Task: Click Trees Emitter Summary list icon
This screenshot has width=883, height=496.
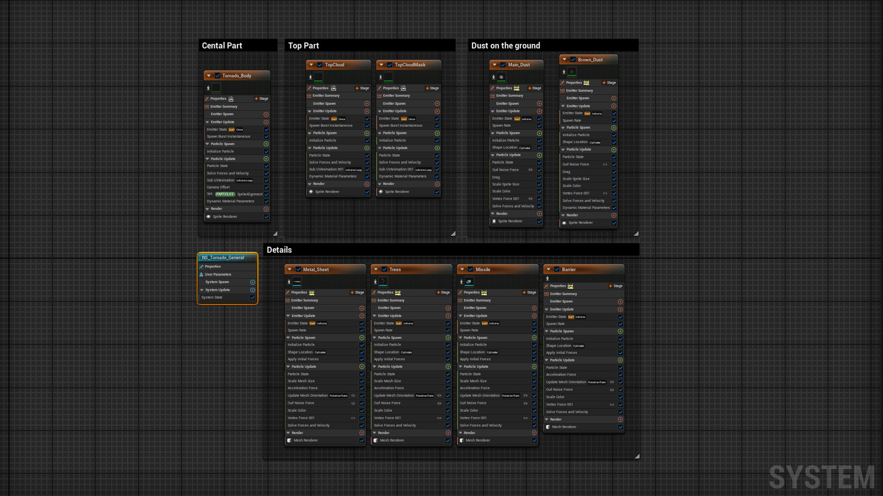Action: (x=374, y=300)
